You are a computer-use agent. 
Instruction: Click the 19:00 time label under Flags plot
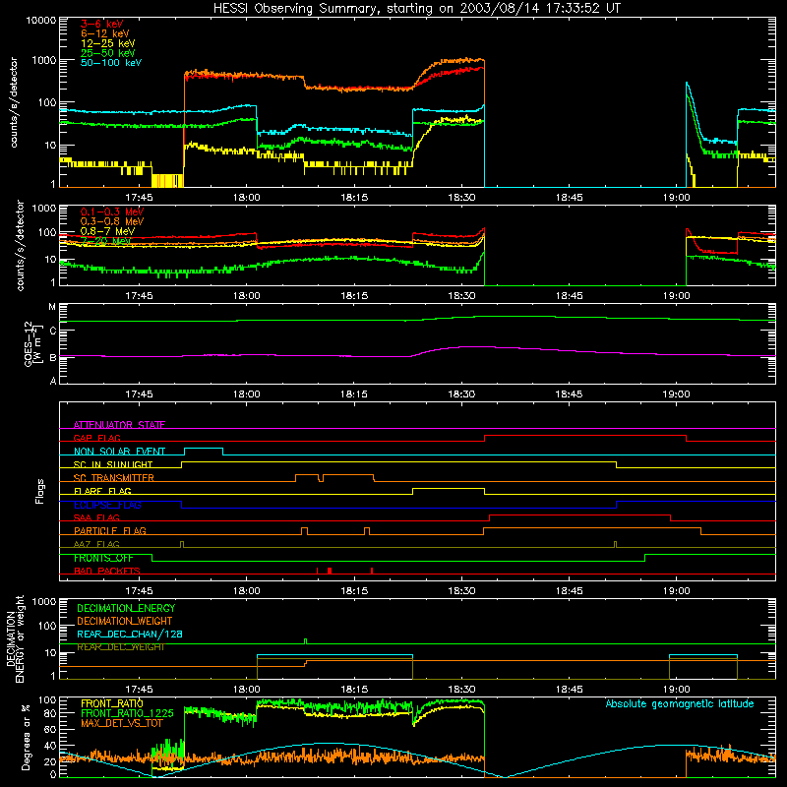point(676,591)
